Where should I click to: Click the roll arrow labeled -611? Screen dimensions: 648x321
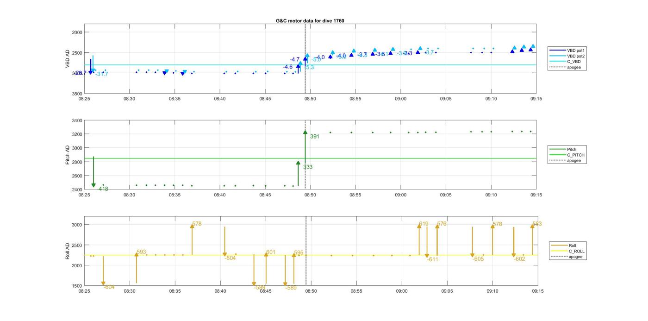point(427,242)
